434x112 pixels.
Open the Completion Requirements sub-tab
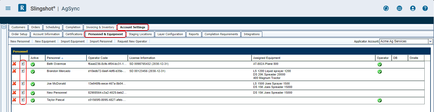click(x=221, y=34)
